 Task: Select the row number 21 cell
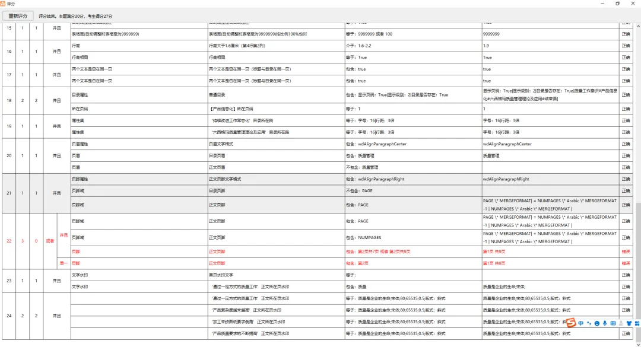click(x=9, y=193)
